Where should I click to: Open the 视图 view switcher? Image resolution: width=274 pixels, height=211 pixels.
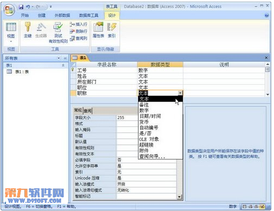(x=11, y=33)
